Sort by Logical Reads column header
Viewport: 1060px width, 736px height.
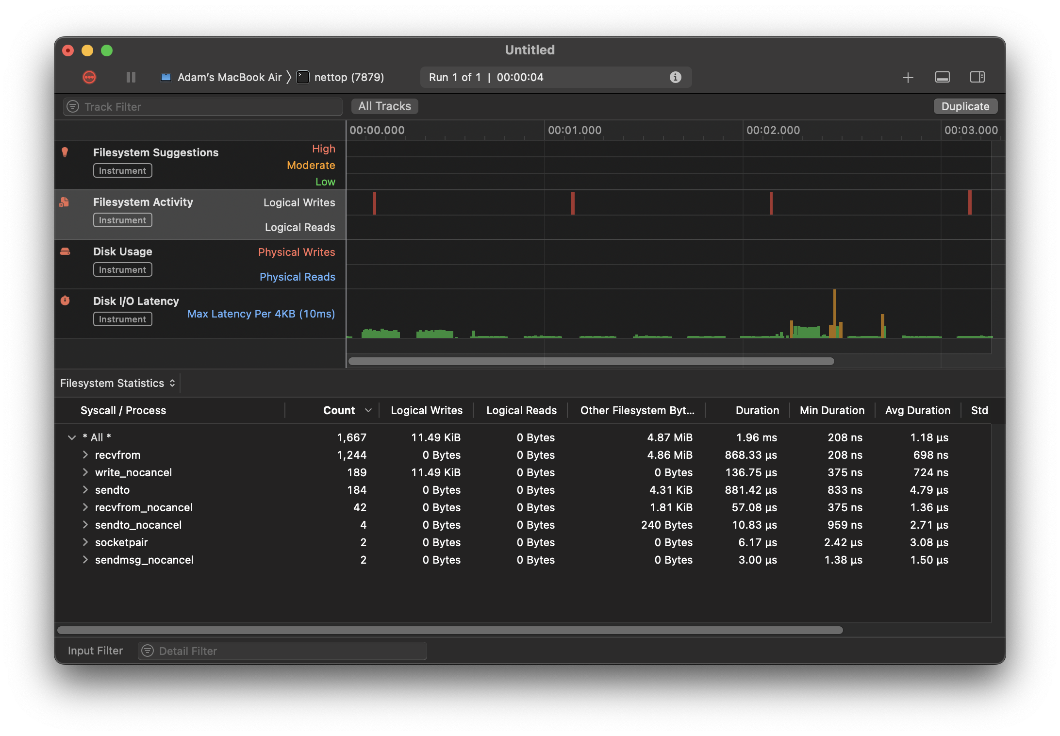click(x=521, y=410)
